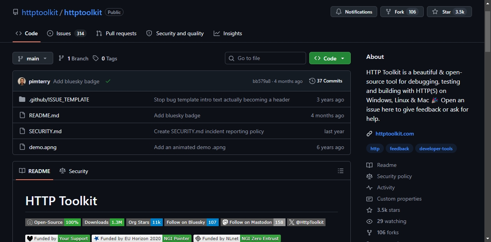Viewport: 491px width, 242px height.
Task: Click the file icon beside demo.apng
Action: (22, 147)
